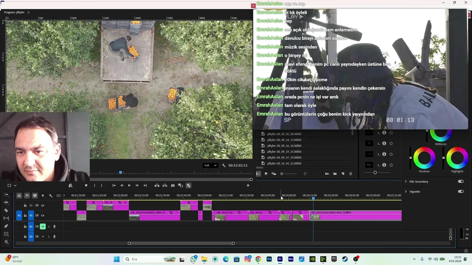This screenshot has width=472, height=265.
Task: Toggle Linked Selection in timeline
Action: pyautogui.click(x=35, y=195)
